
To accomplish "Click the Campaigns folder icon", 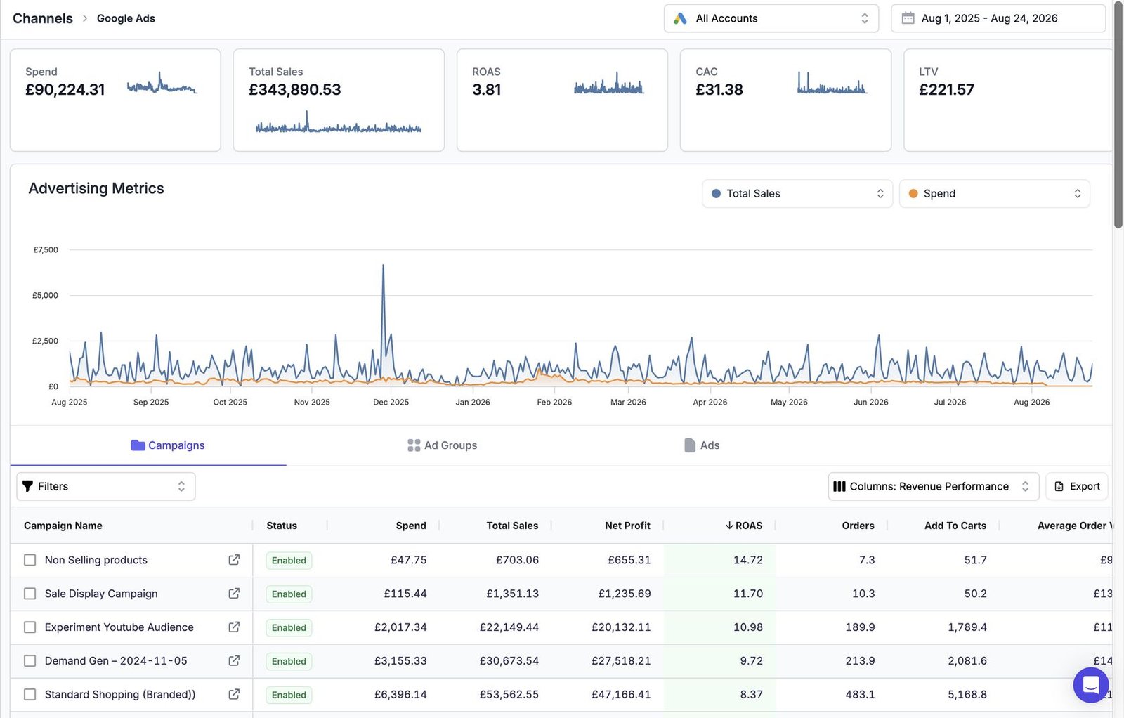I will (138, 445).
